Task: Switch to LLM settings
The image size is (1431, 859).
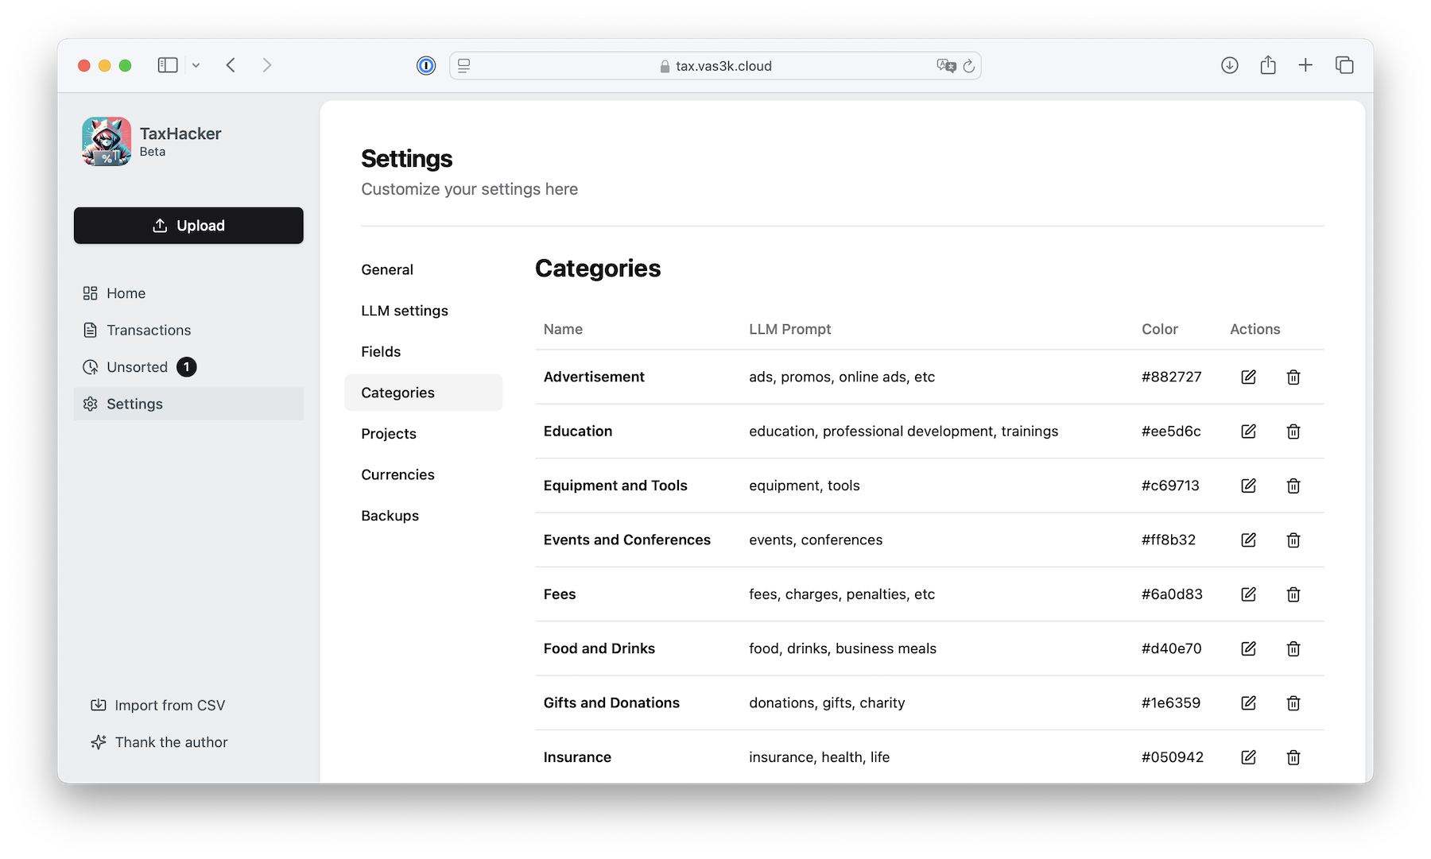Action: tap(424, 311)
